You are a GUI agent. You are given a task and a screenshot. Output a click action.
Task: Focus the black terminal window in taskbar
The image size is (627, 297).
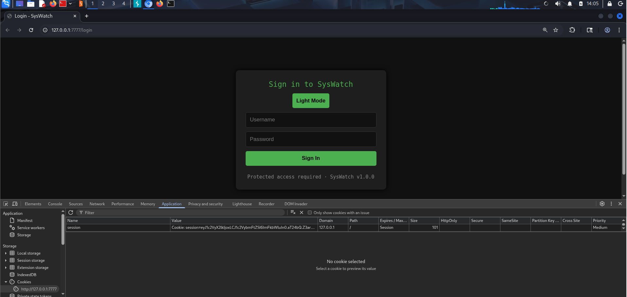(171, 4)
